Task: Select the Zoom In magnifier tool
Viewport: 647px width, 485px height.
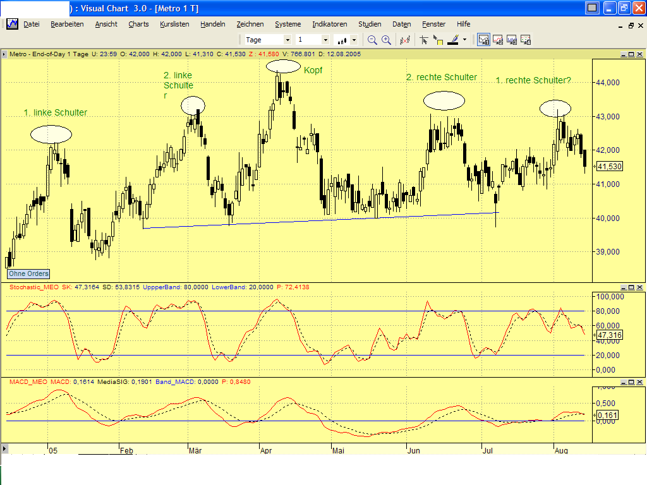Action: [386, 39]
